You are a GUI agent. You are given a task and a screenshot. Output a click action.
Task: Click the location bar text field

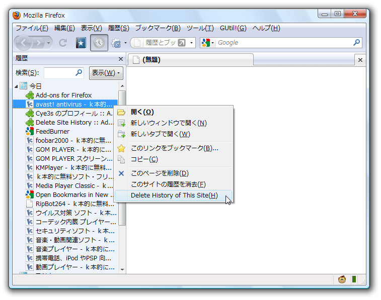pyautogui.click(x=161, y=43)
